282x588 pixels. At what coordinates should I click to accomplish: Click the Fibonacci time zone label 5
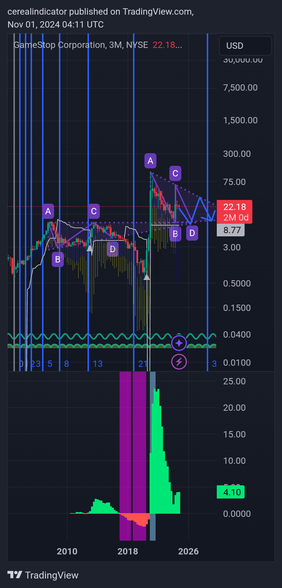[x=50, y=364]
